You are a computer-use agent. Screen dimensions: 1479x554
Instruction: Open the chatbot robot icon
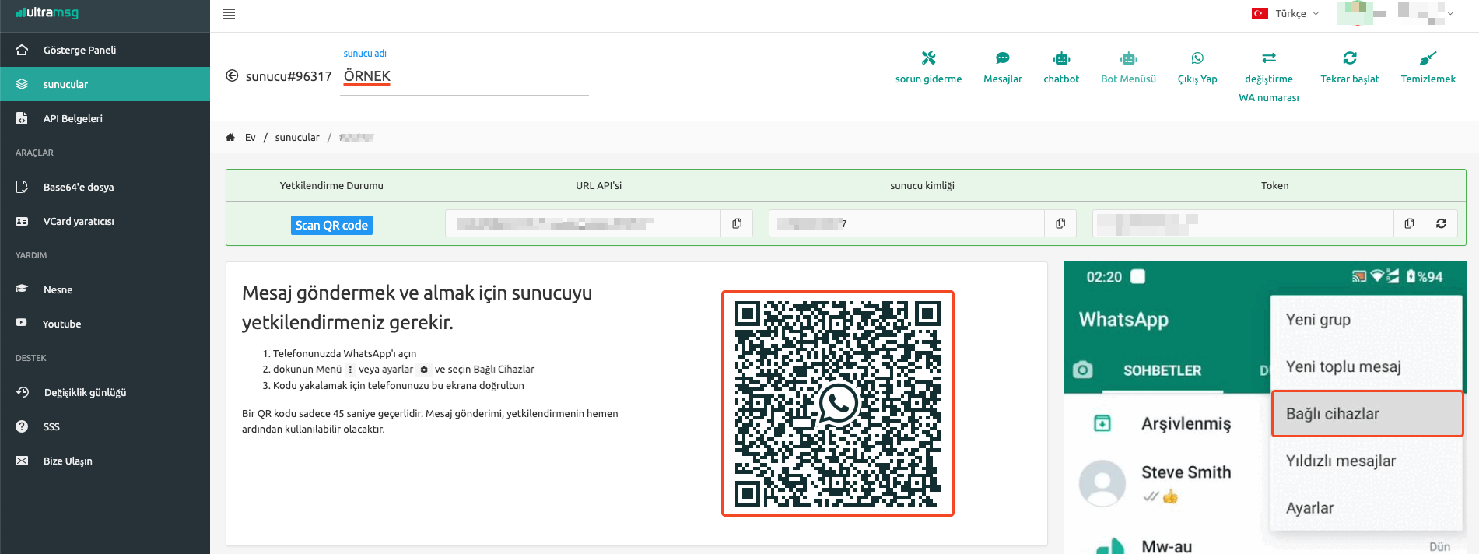point(1061,58)
